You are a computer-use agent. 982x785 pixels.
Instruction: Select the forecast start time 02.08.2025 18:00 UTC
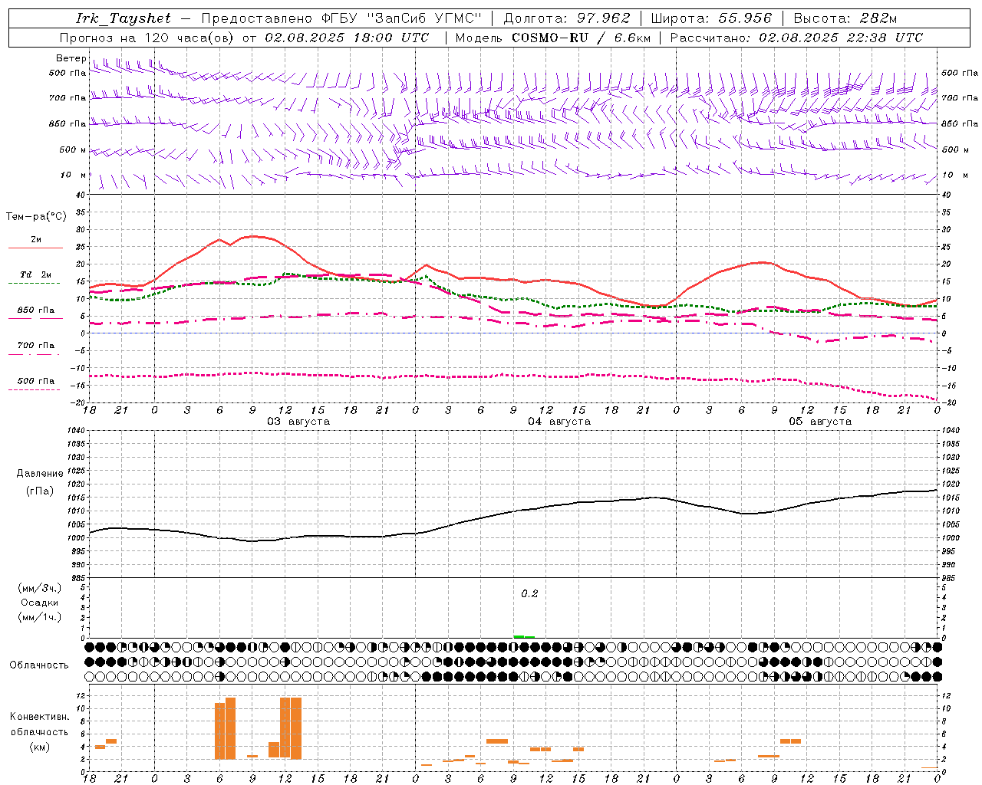347,38
